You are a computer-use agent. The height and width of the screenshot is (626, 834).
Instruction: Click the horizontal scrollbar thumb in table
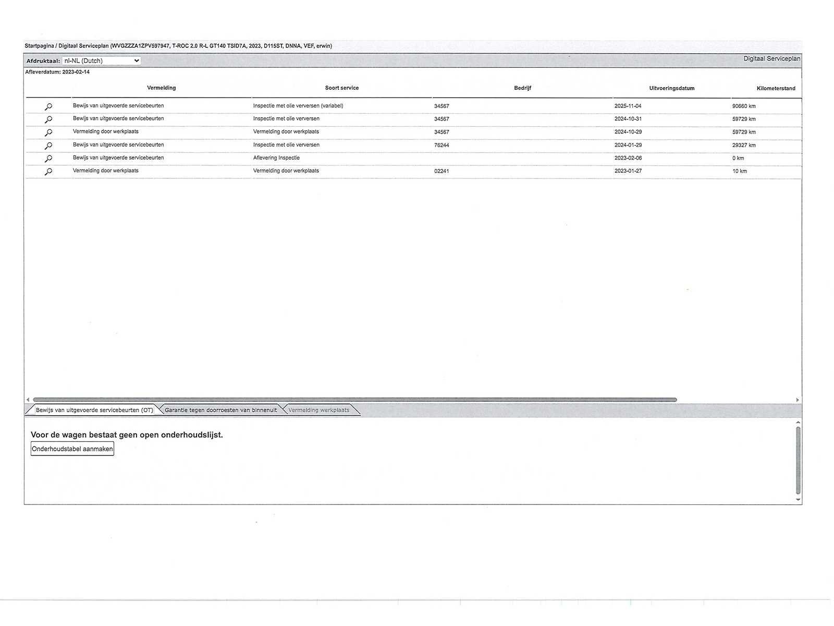tap(354, 400)
